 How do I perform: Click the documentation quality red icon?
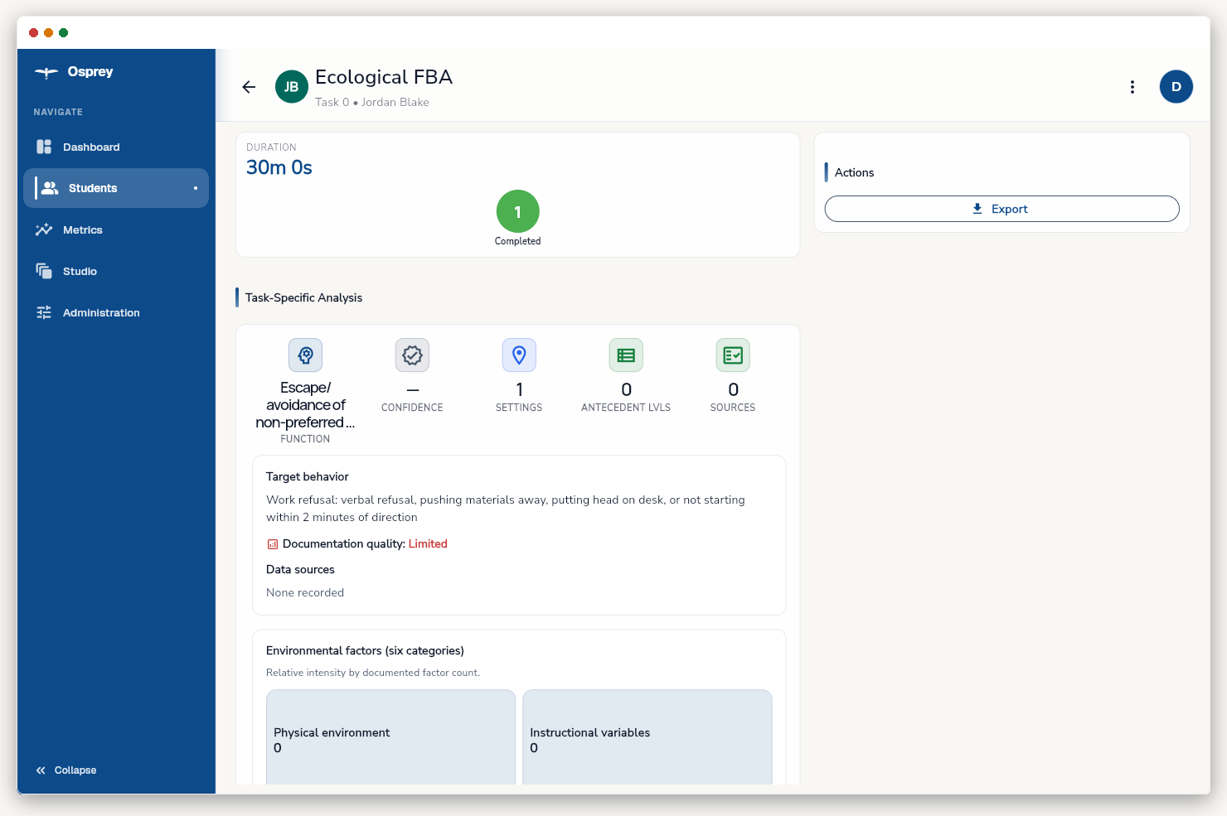pos(272,544)
